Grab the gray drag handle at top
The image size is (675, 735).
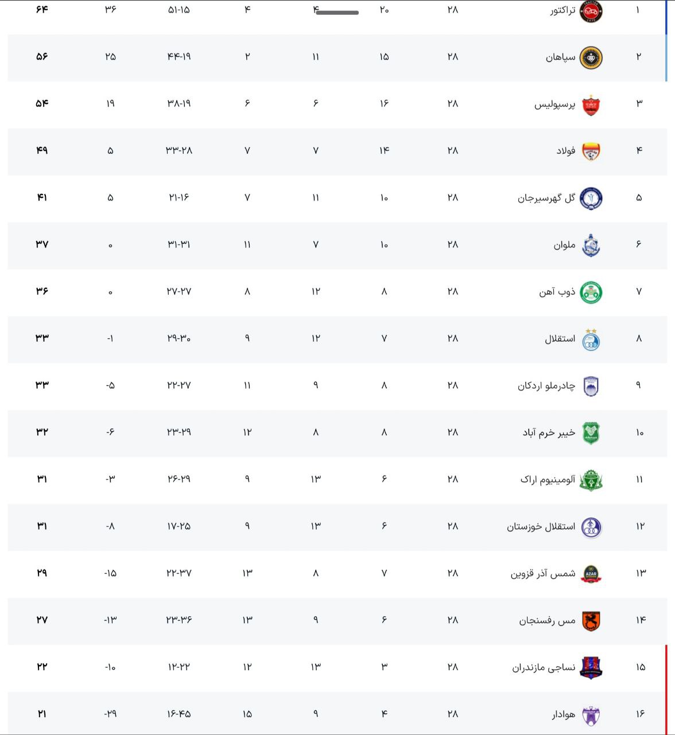click(x=338, y=12)
